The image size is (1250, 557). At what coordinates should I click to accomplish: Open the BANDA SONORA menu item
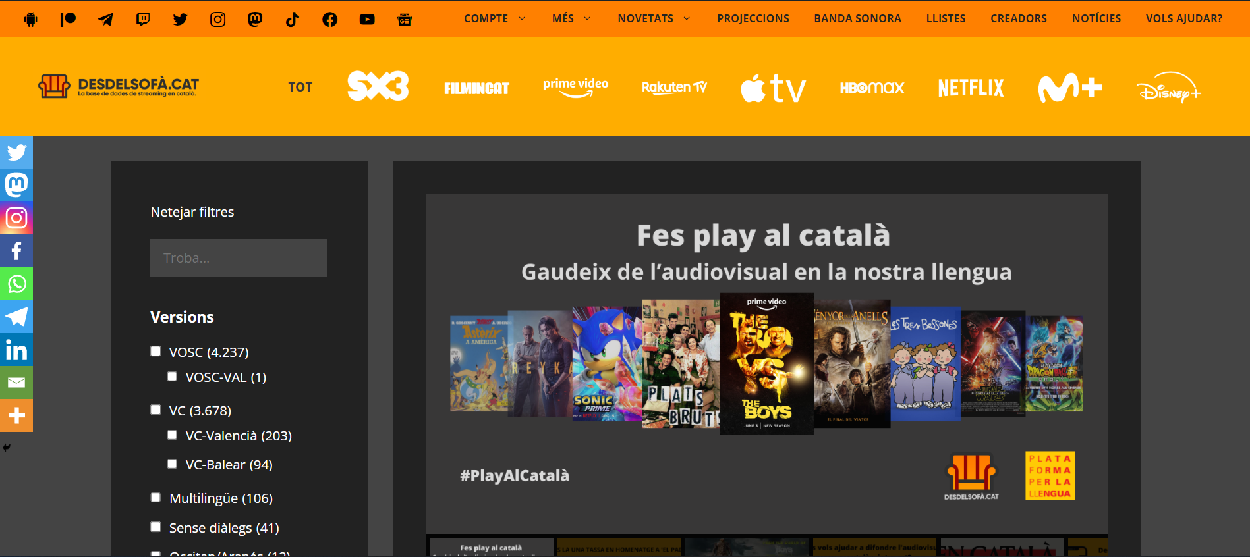coord(857,19)
